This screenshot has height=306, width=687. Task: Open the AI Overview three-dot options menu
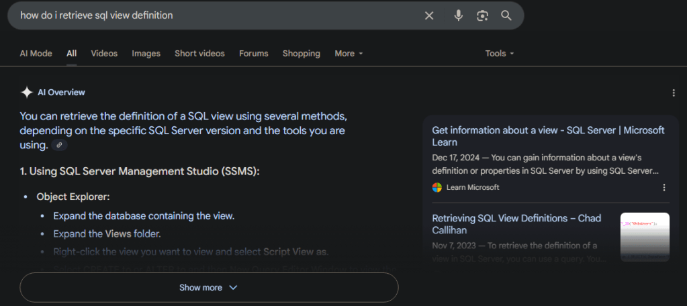click(674, 93)
